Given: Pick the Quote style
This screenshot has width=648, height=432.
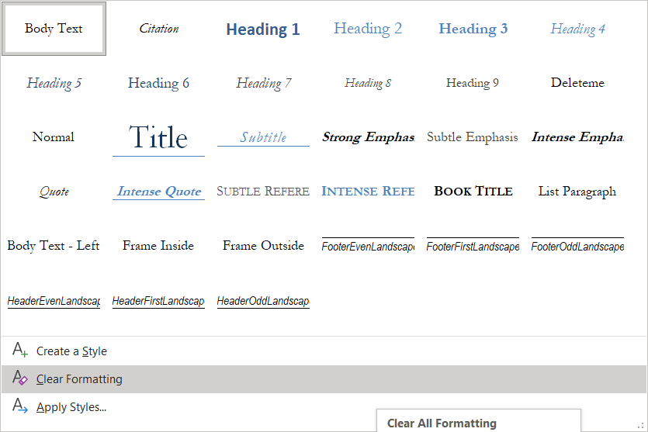Looking at the screenshot, I should tap(54, 192).
